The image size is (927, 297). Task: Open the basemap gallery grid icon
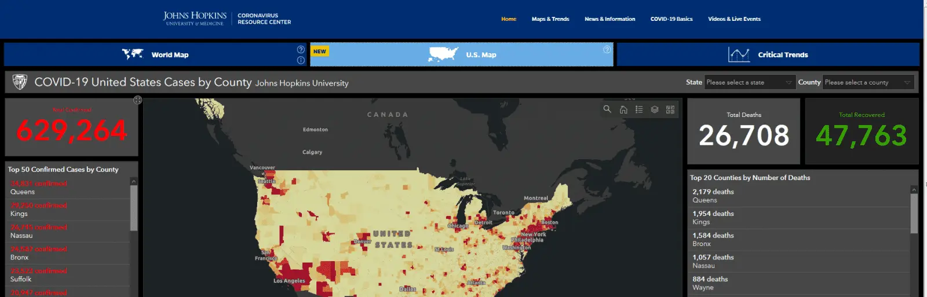670,109
